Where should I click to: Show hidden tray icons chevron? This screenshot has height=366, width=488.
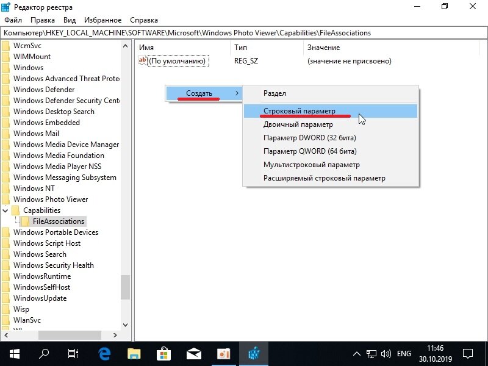pos(357,354)
